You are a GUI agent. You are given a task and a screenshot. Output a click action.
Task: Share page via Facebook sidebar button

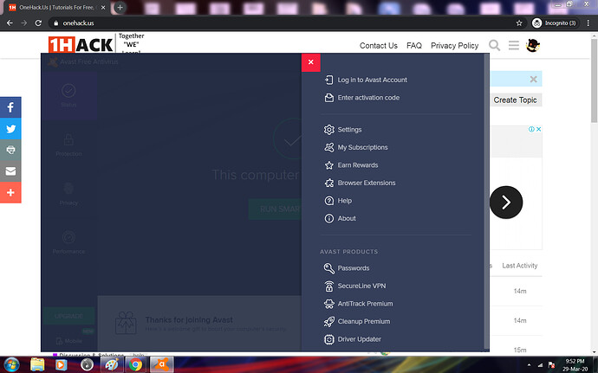click(x=10, y=108)
